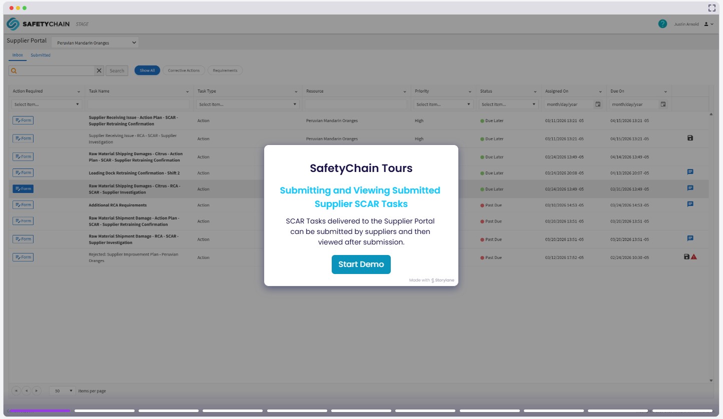Screen dimensions: 723x419
Task: Click save icon on Rejected Supplier Improvement Plan row
Action: pyautogui.click(x=686, y=256)
